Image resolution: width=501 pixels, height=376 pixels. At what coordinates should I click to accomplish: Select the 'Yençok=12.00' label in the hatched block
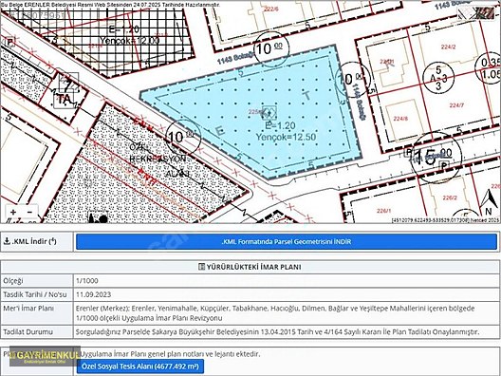point(129,41)
